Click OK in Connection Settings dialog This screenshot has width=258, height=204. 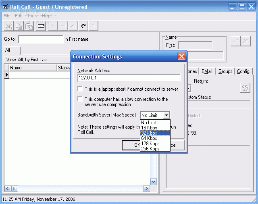[x=131, y=145]
